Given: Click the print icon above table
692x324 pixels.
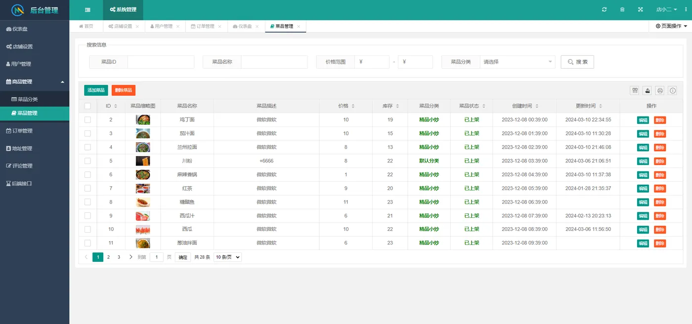Looking at the screenshot, I should [660, 90].
